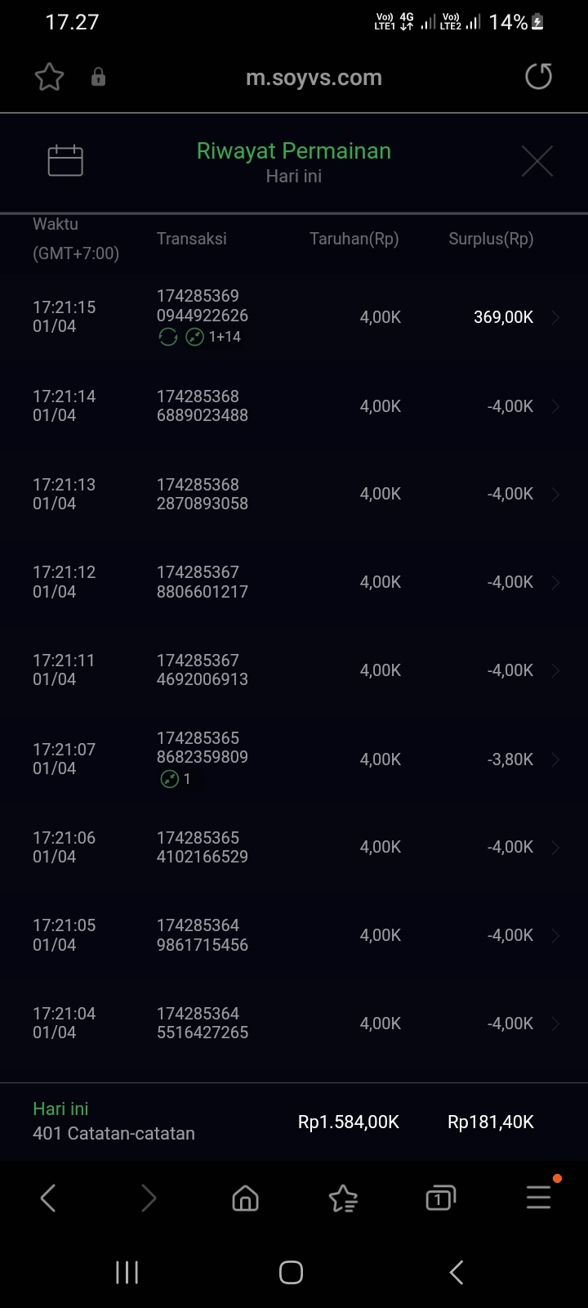Tap the bookmark star in the address bar
This screenshot has width=588, height=1308.
pos(49,78)
